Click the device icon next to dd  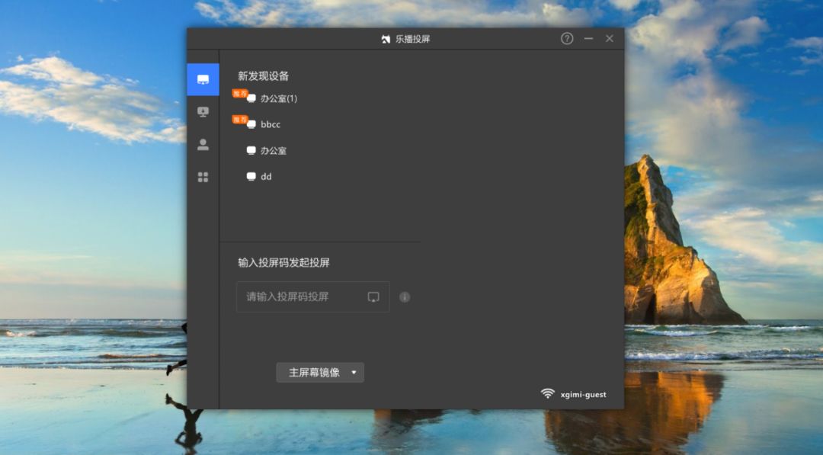click(251, 177)
